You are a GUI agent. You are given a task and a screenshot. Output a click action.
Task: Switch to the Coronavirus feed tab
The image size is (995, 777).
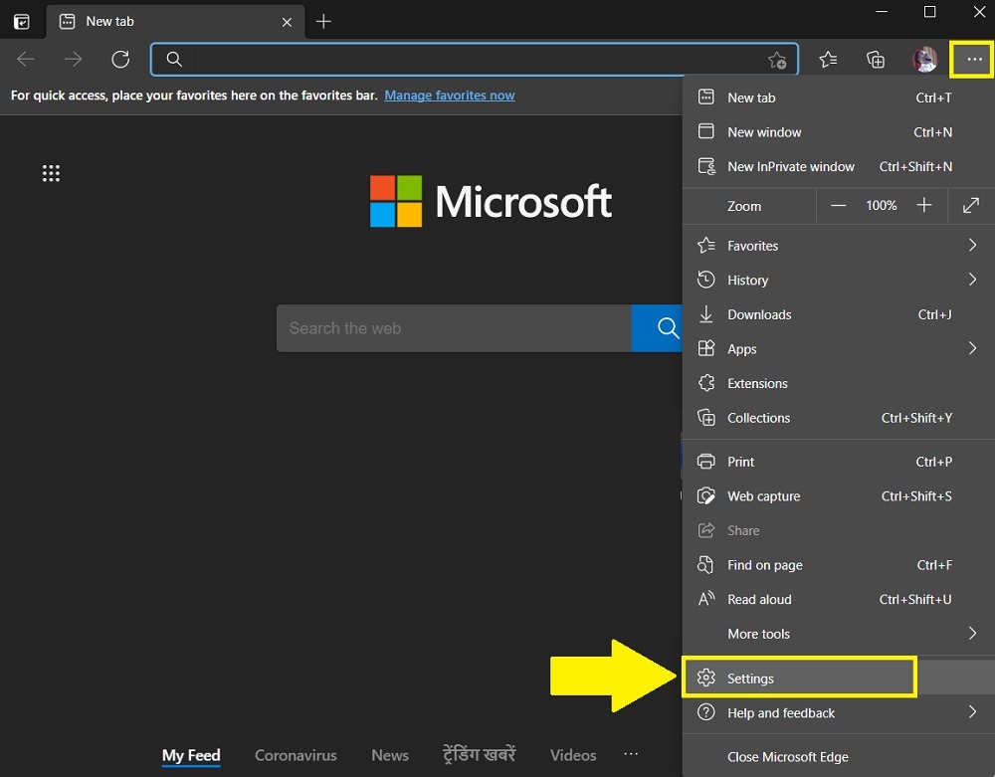(296, 755)
